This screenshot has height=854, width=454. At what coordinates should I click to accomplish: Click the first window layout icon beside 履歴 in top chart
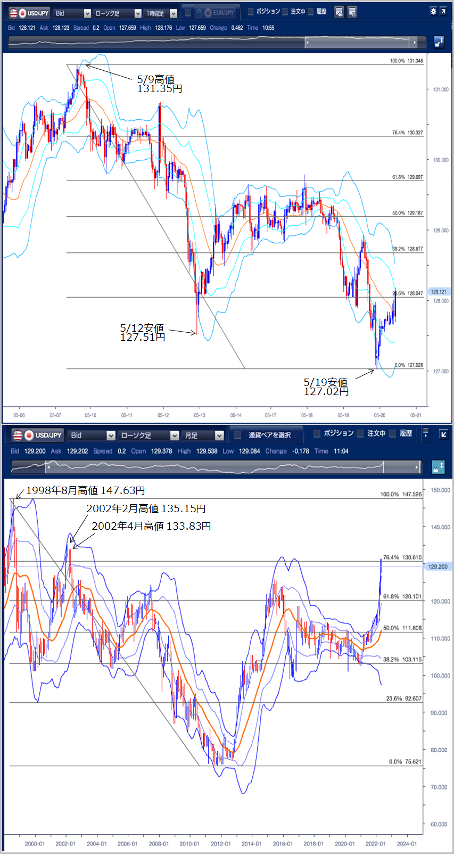point(339,12)
